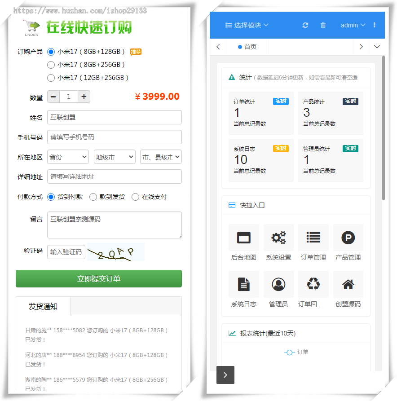Image resolution: width=397 pixels, height=401 pixels.
Task: Submit with 立即提交订单 button
Action: point(99,278)
